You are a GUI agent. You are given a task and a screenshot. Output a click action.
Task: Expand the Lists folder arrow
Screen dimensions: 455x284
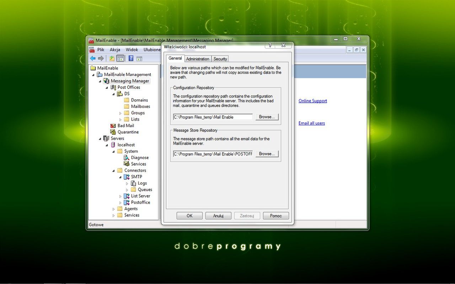(121, 119)
